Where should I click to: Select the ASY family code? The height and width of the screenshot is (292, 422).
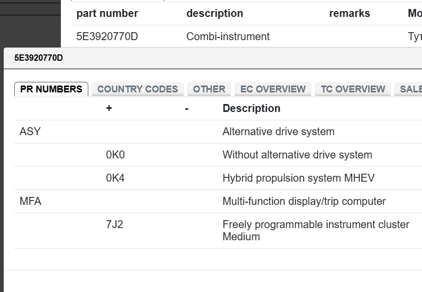point(30,131)
